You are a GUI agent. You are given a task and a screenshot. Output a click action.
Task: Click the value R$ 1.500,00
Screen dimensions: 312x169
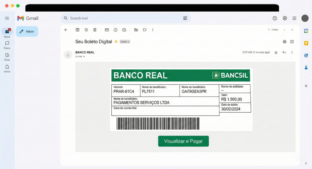(232, 99)
